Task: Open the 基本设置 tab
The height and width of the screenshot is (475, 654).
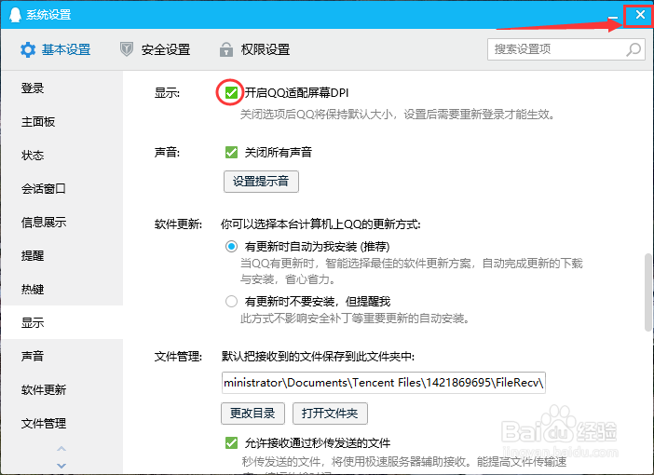Action: point(56,49)
